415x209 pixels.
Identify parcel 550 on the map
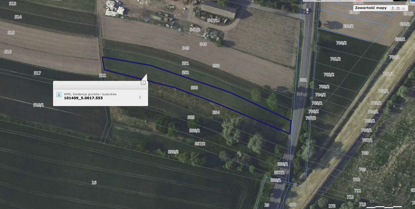216,66
